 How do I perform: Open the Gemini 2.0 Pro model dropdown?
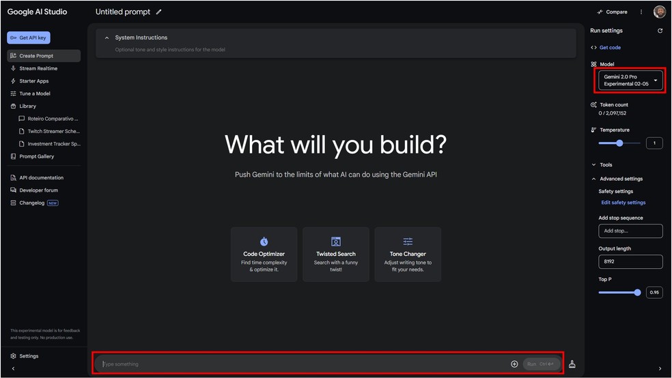pyautogui.click(x=630, y=80)
